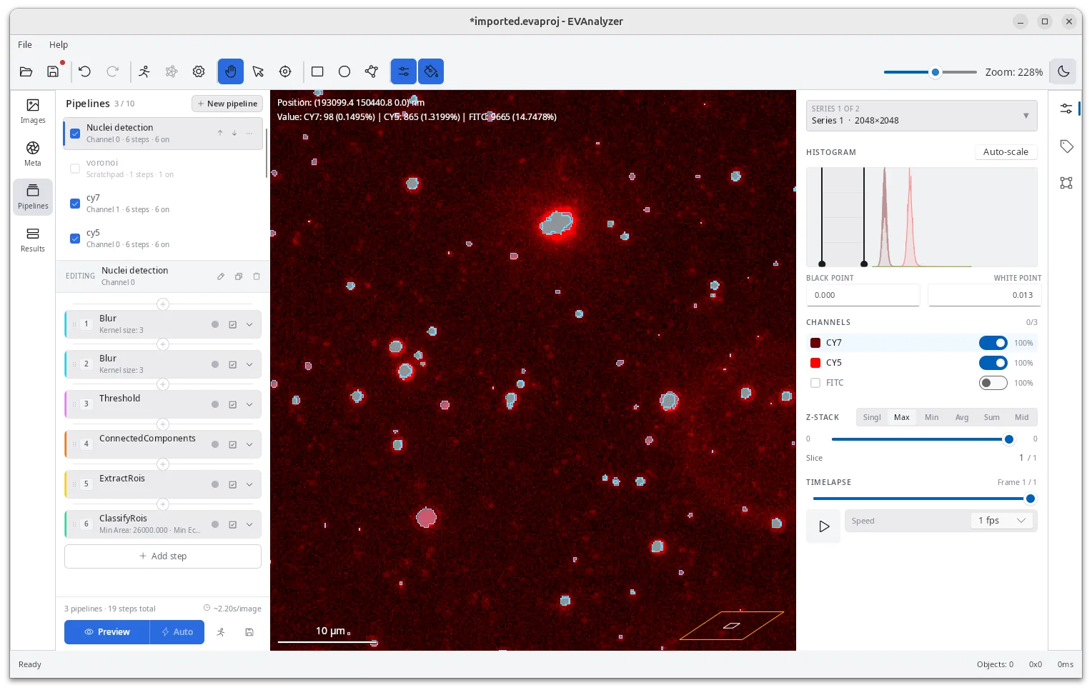Click the running figure toolbar icon
The height and width of the screenshot is (690, 1092).
(x=144, y=71)
